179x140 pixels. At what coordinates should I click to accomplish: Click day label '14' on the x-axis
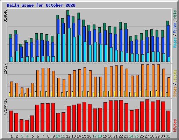pos(79,136)
